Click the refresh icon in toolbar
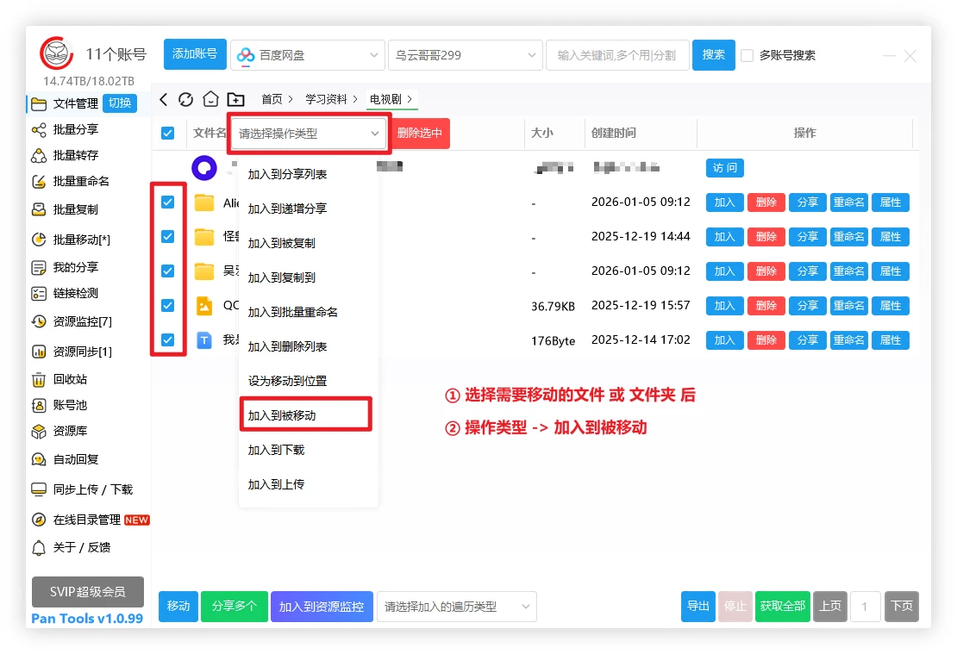The height and width of the screenshot is (654, 957). pyautogui.click(x=186, y=99)
